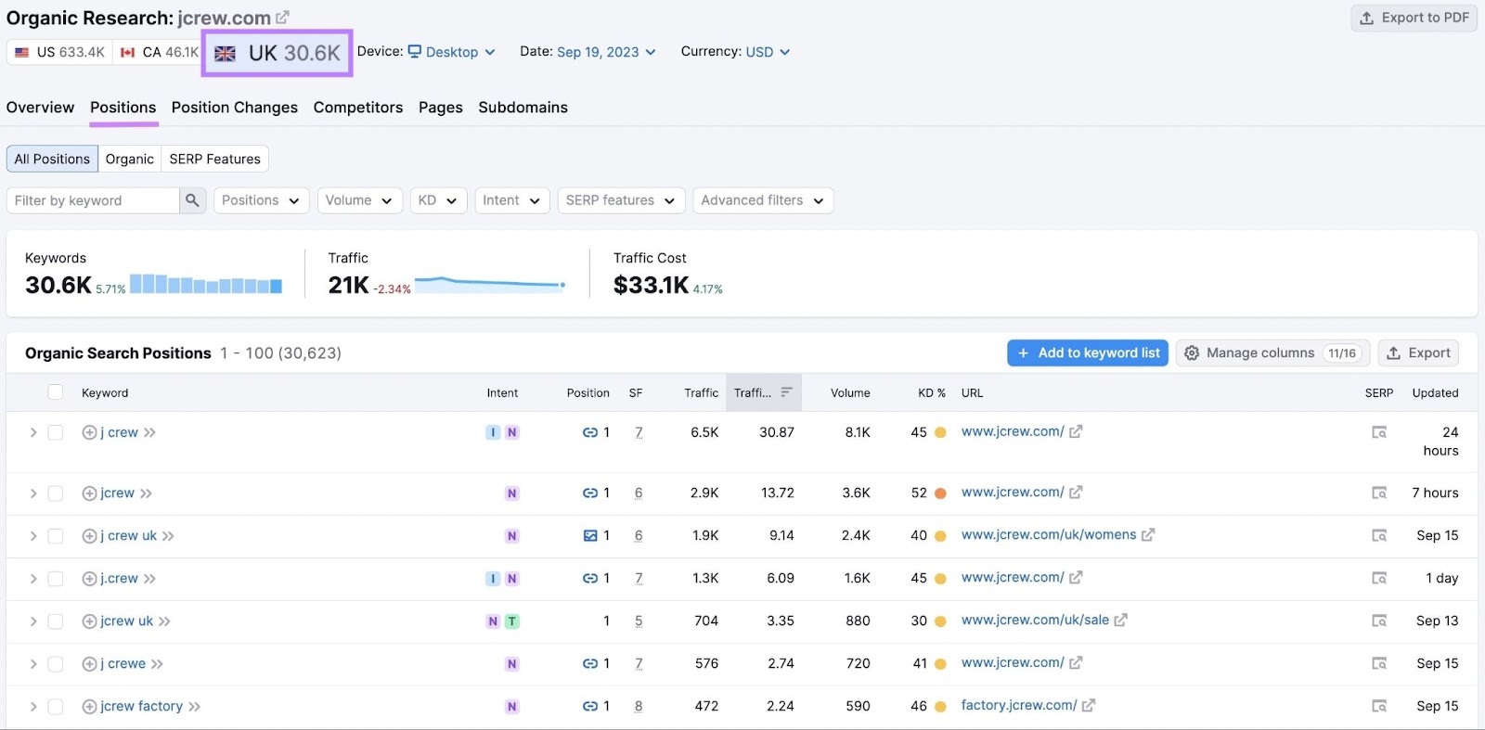Tick the select-all checkbox in table header

(x=56, y=392)
